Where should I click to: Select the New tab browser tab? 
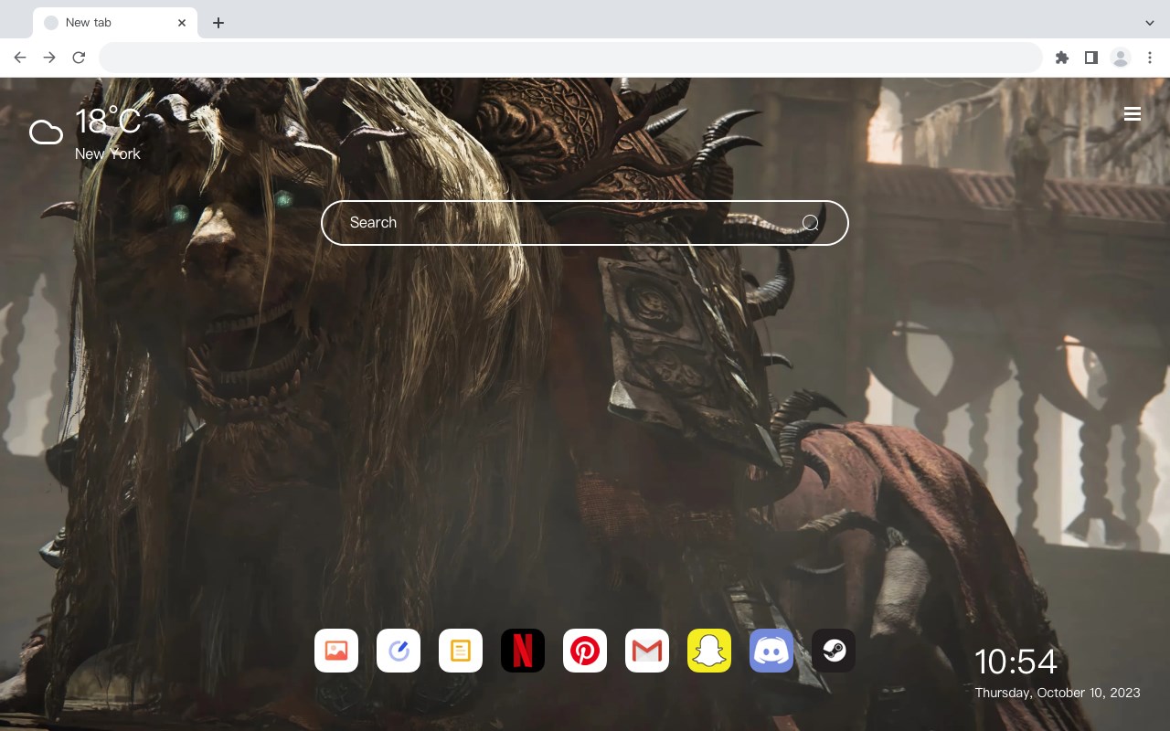(x=115, y=23)
